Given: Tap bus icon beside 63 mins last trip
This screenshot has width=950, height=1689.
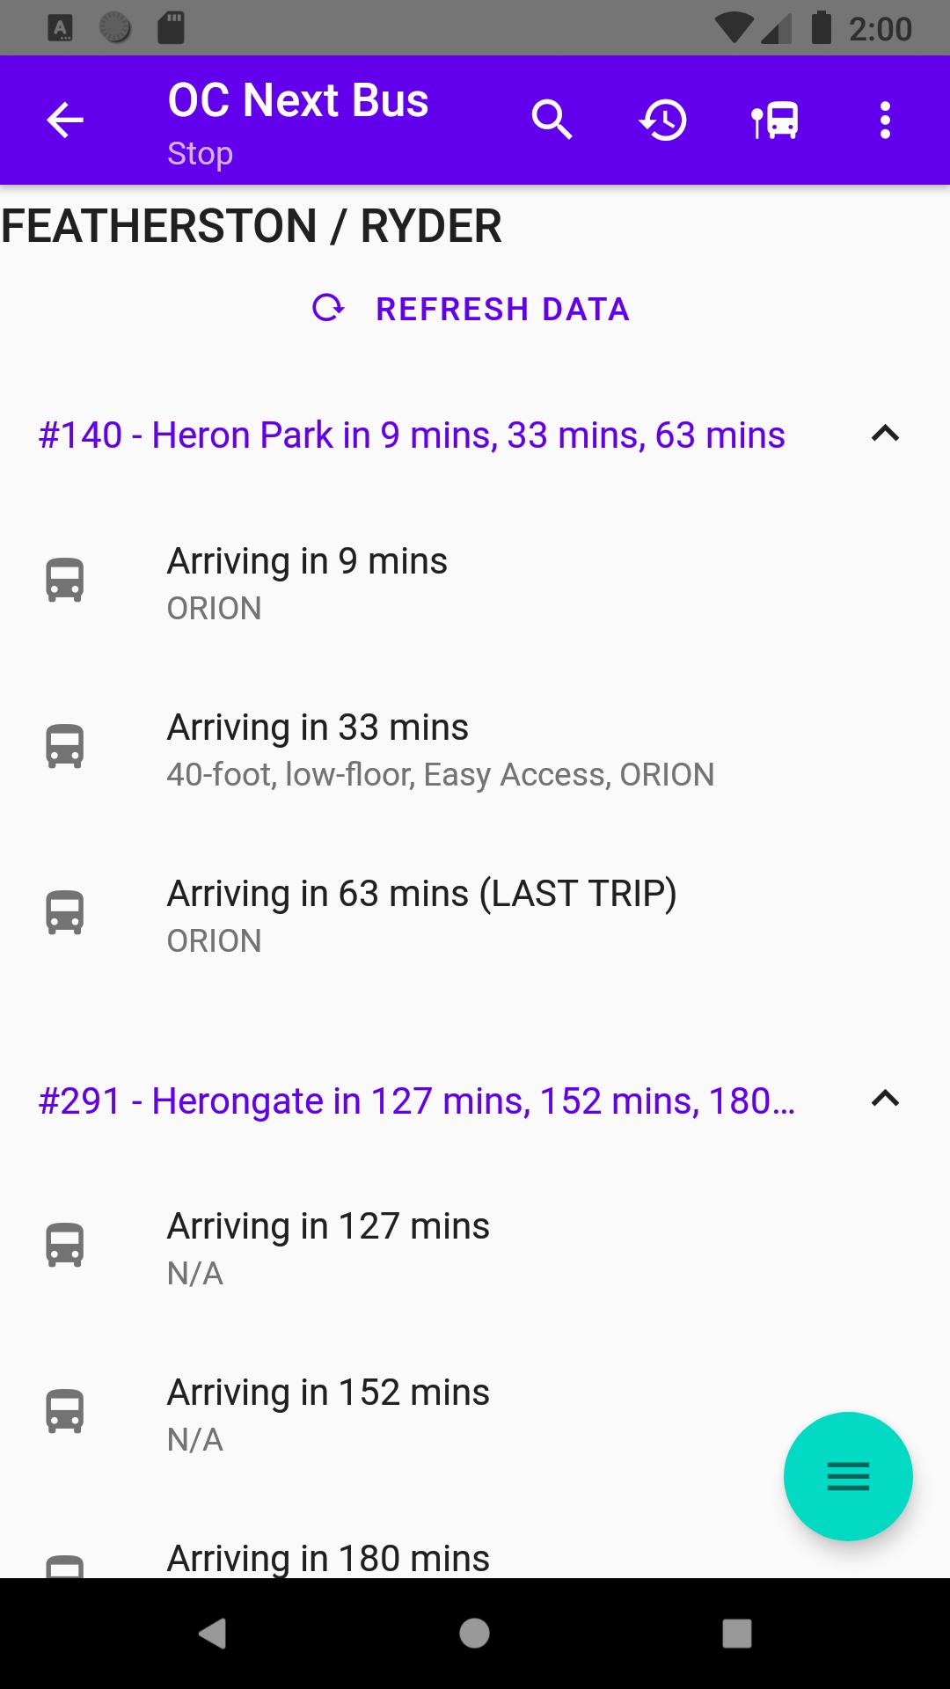Looking at the screenshot, I should (x=64, y=913).
